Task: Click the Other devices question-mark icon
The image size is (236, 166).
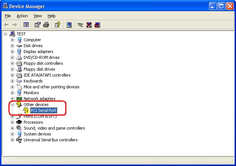Action: pyautogui.click(x=19, y=105)
